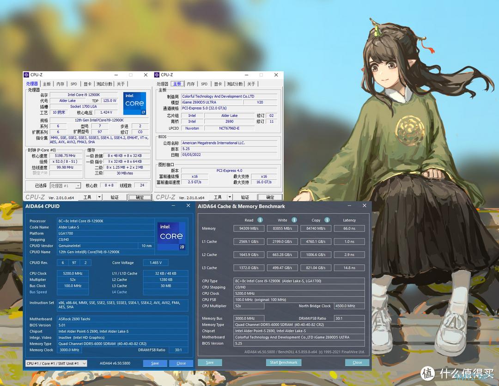
Task: Click 验证 in the CPU-Z mainboard window
Action: point(245,197)
